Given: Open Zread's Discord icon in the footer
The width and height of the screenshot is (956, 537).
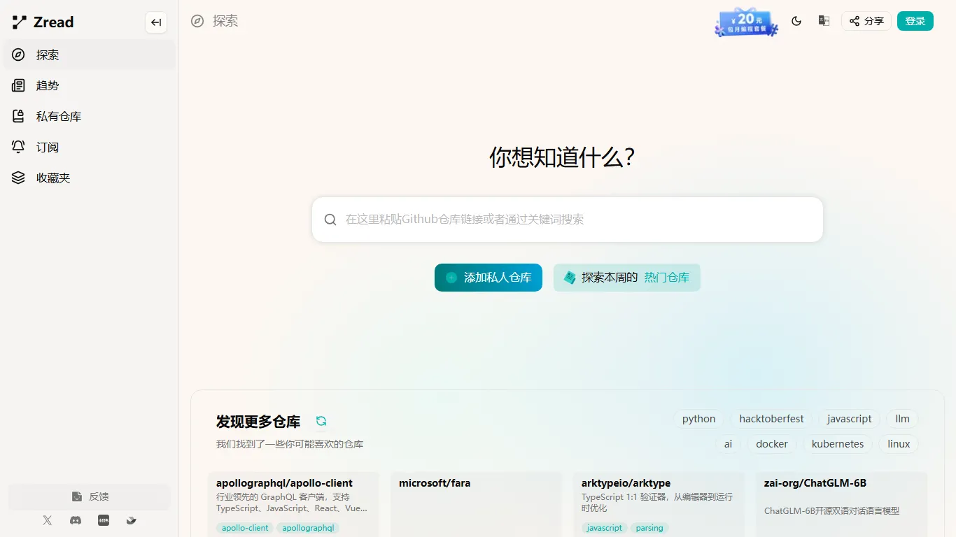Looking at the screenshot, I should click(75, 520).
